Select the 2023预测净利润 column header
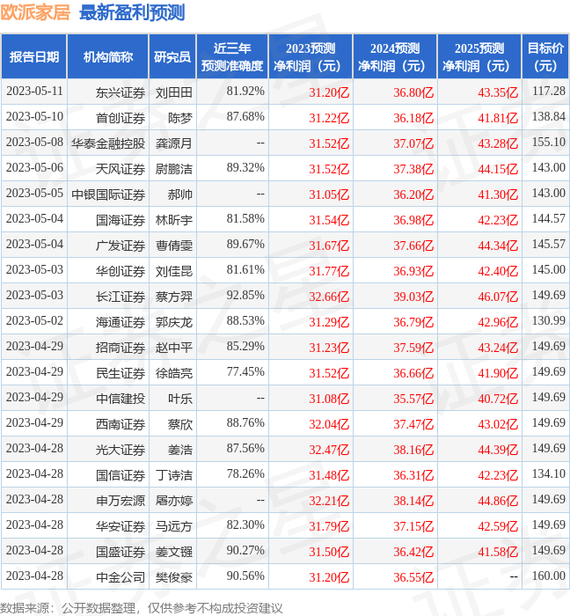The height and width of the screenshot is (616, 570). tap(311, 56)
